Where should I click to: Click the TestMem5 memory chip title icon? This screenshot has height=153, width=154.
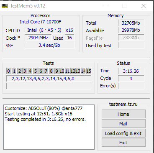coord(5,6)
